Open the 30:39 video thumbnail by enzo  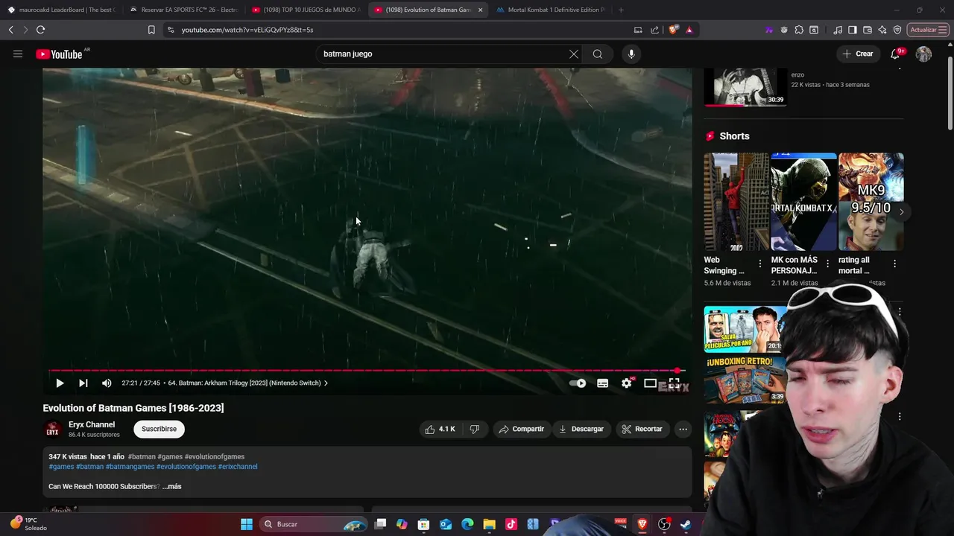745,87
